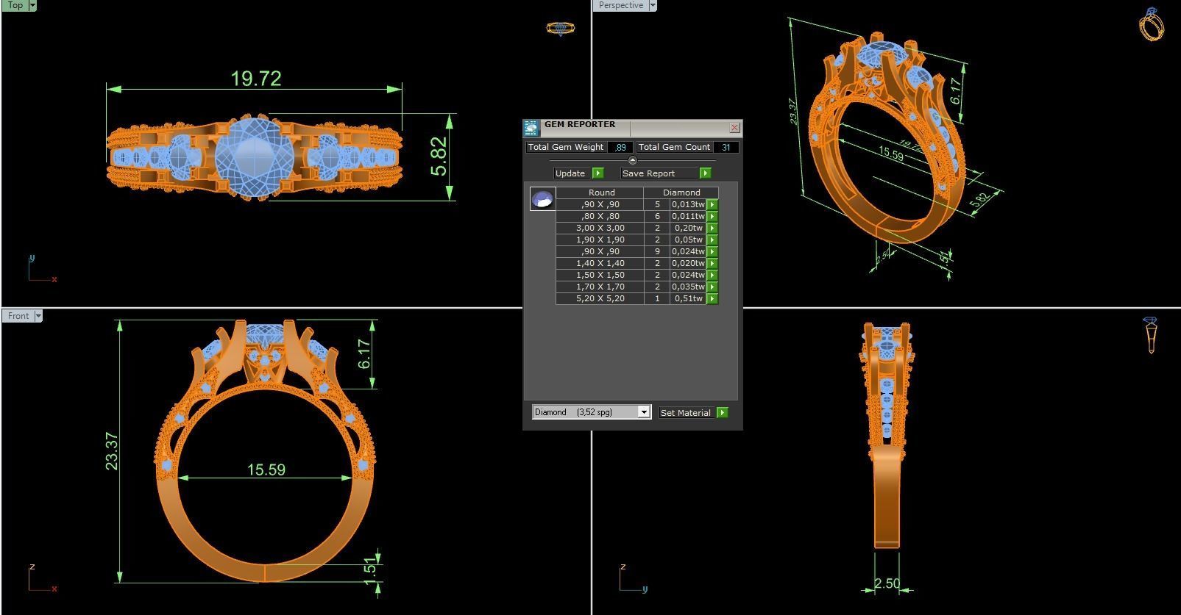Collapse the Gem Reporter header with the arrow

pos(632,160)
